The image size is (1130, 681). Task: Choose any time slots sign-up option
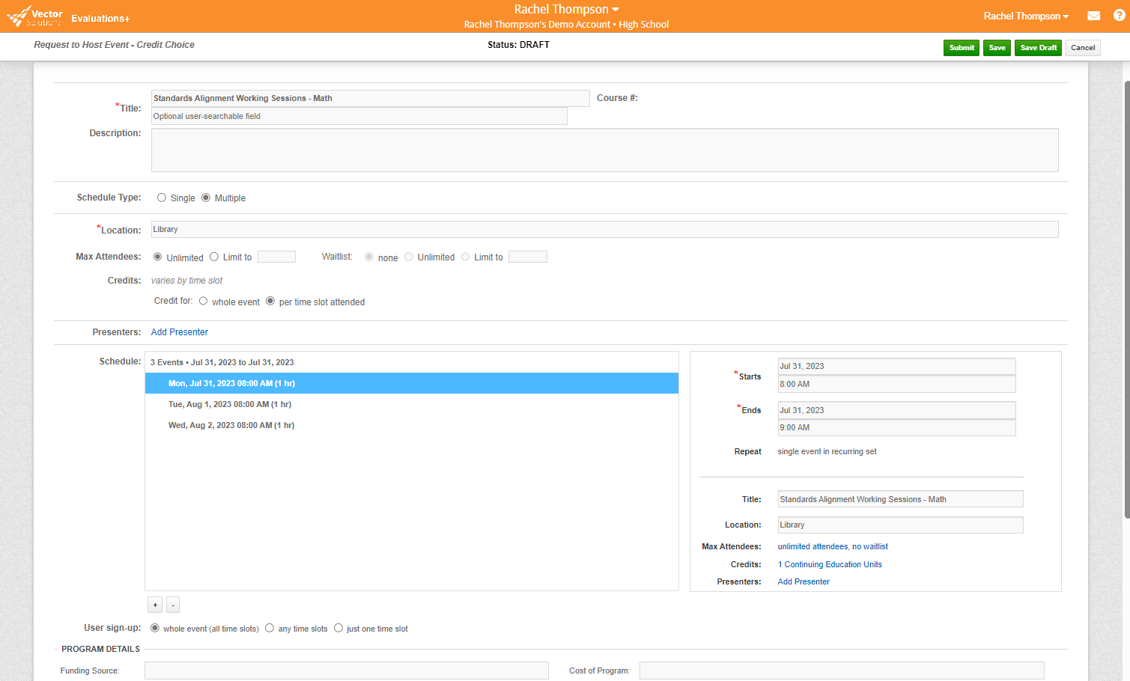point(270,628)
